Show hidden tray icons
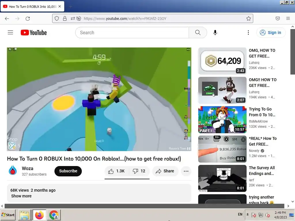This screenshot has width=295, height=221. [x=247, y=214]
